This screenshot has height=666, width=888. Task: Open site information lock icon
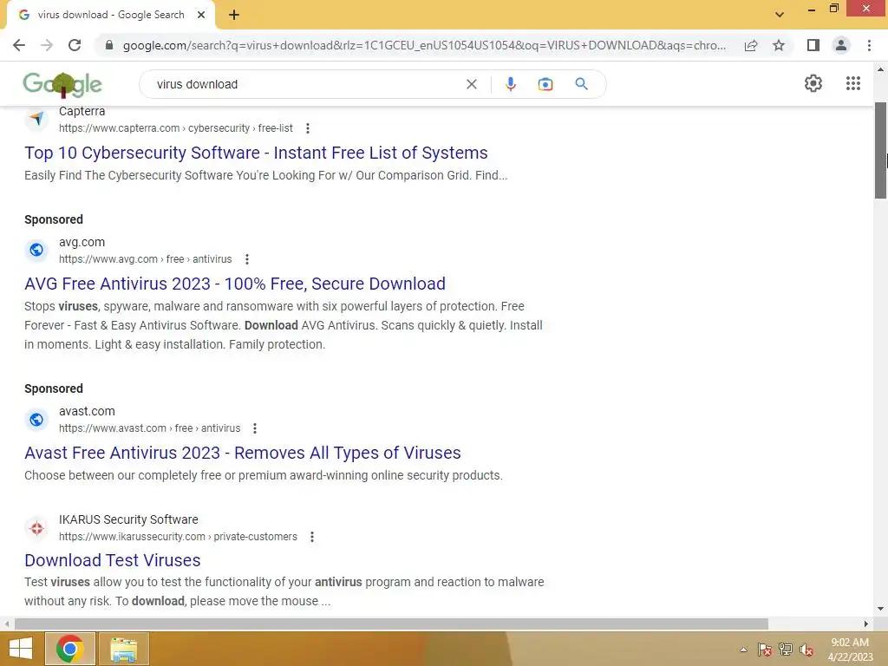pos(109,45)
